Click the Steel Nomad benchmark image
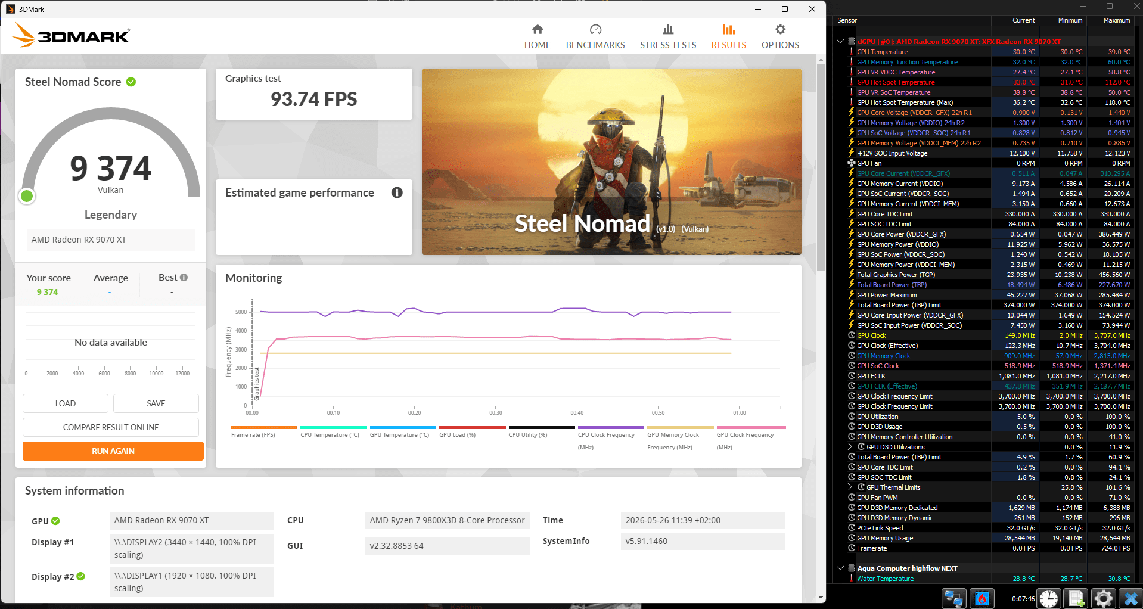This screenshot has width=1143, height=609. (x=611, y=161)
